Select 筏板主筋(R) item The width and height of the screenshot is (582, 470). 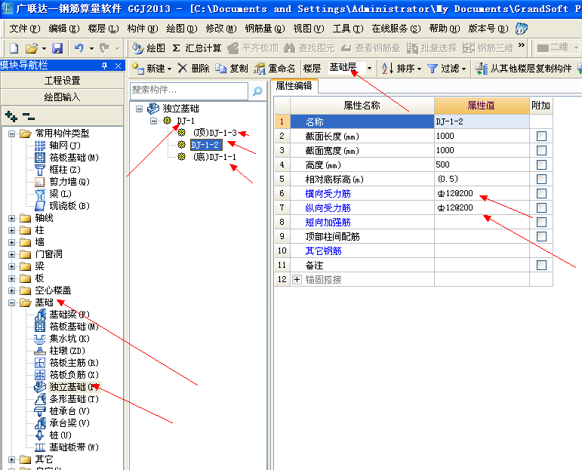pos(67,363)
